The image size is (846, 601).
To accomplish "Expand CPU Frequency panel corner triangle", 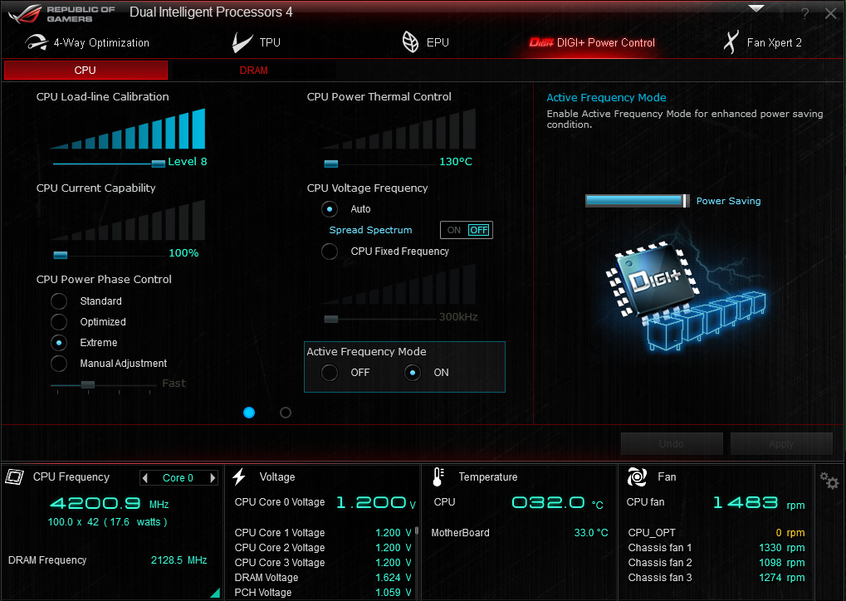I will pyautogui.click(x=215, y=593).
